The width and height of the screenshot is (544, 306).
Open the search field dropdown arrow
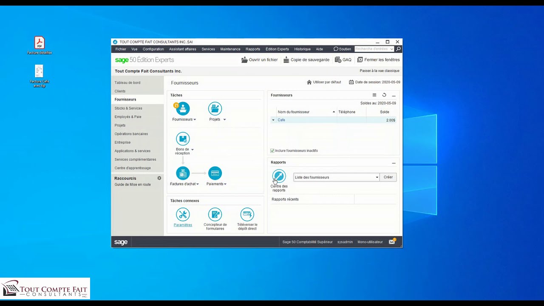pos(391,49)
